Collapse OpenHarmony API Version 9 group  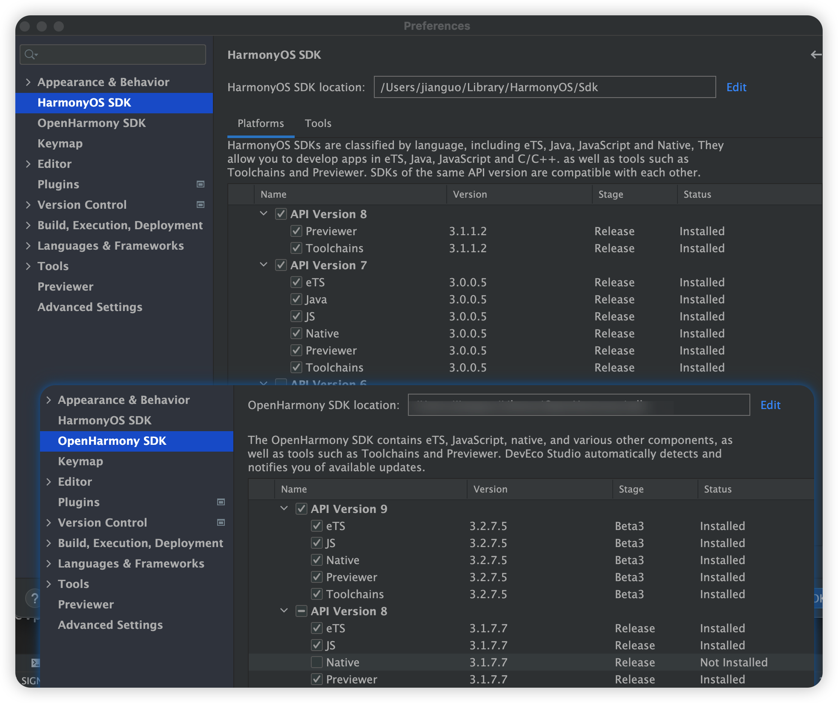(x=284, y=508)
